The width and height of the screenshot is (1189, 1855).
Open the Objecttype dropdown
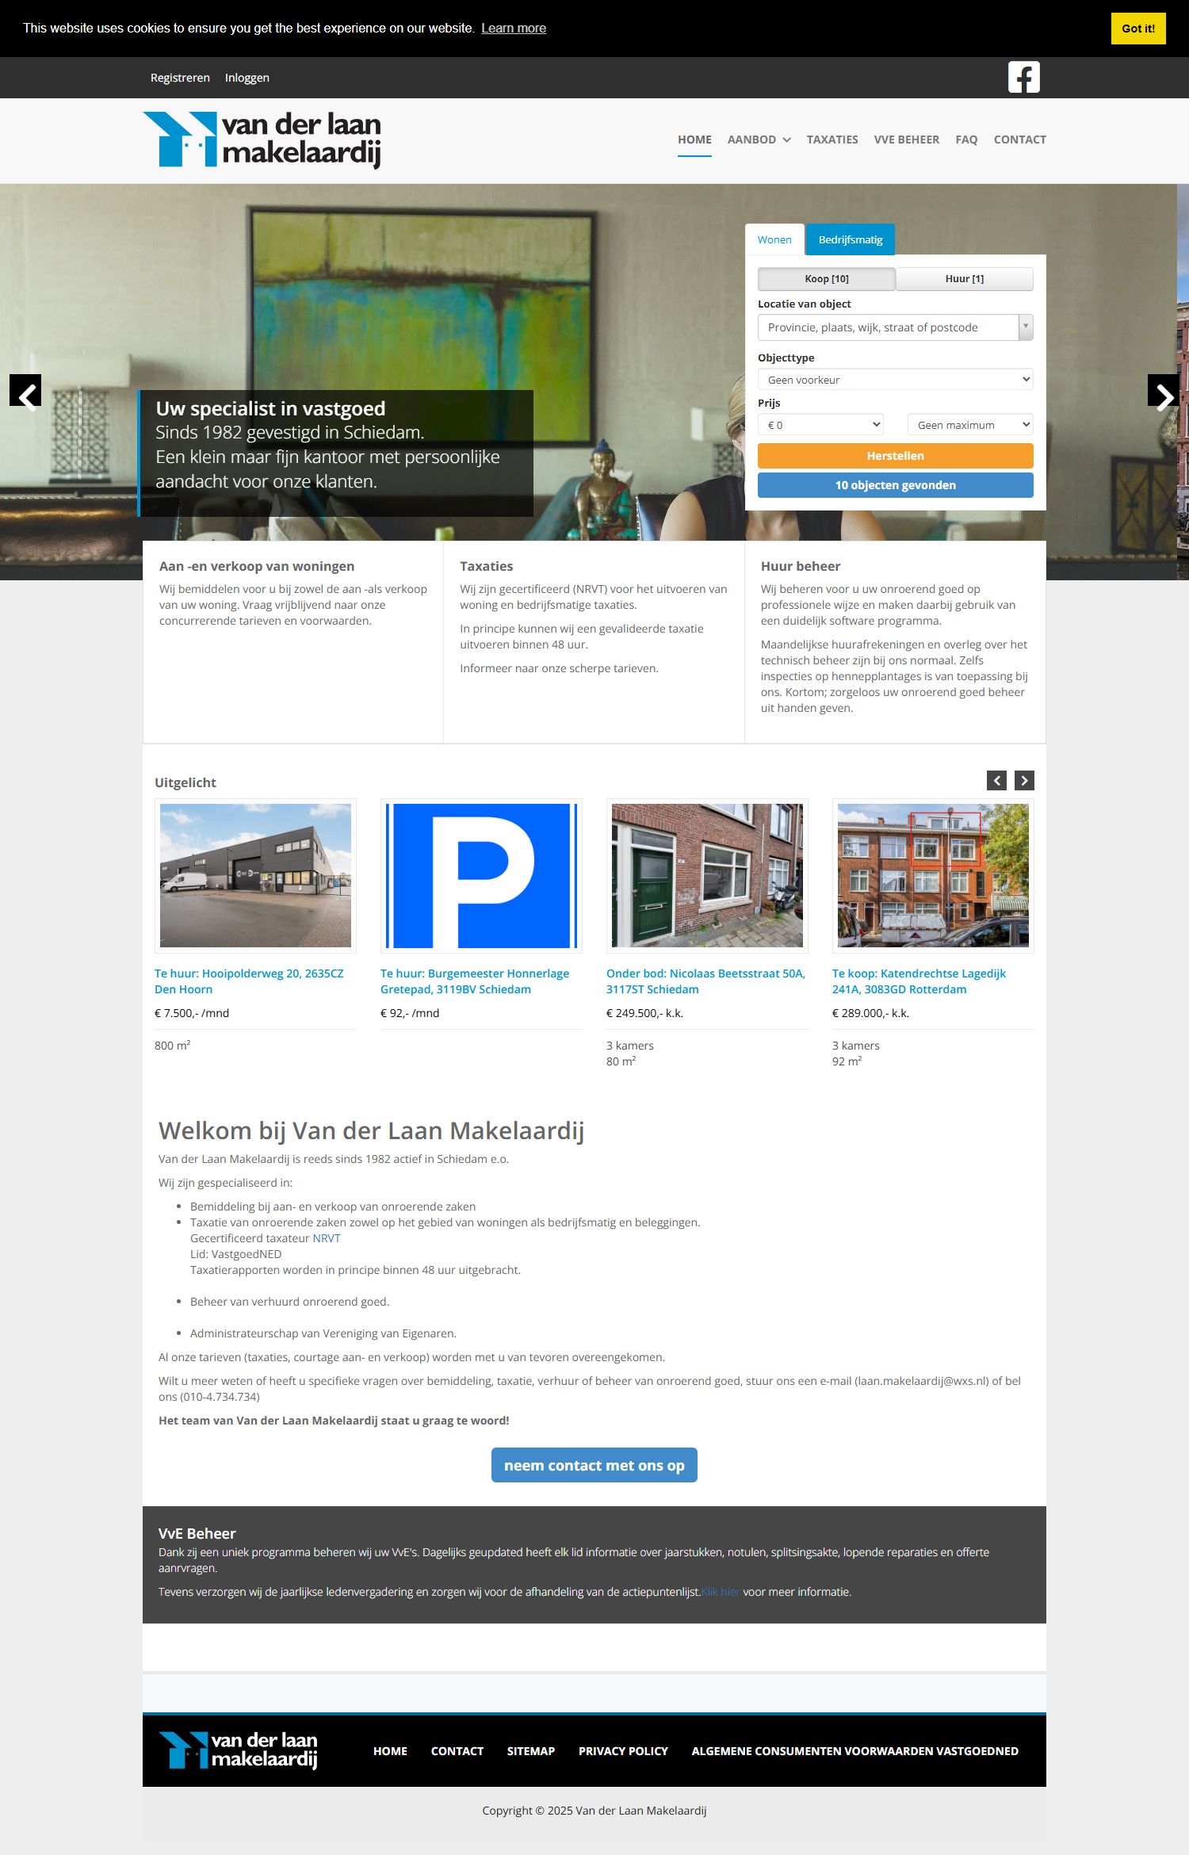pyautogui.click(x=895, y=380)
